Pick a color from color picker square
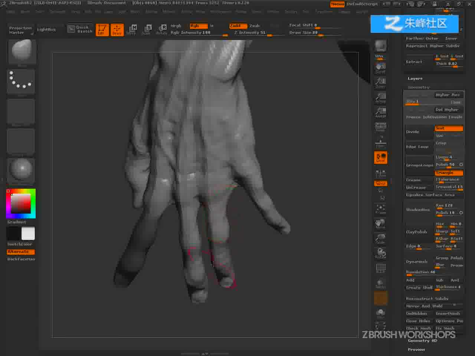 point(21,204)
